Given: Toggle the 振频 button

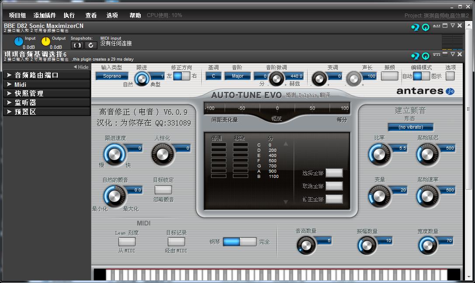Looking at the screenshot, I should click(390, 76).
